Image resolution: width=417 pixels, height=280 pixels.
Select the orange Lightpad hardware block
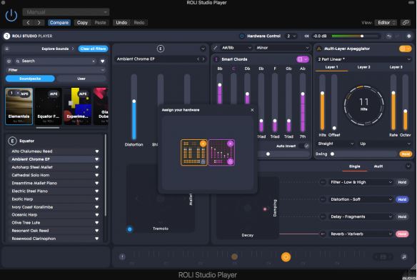(194, 153)
